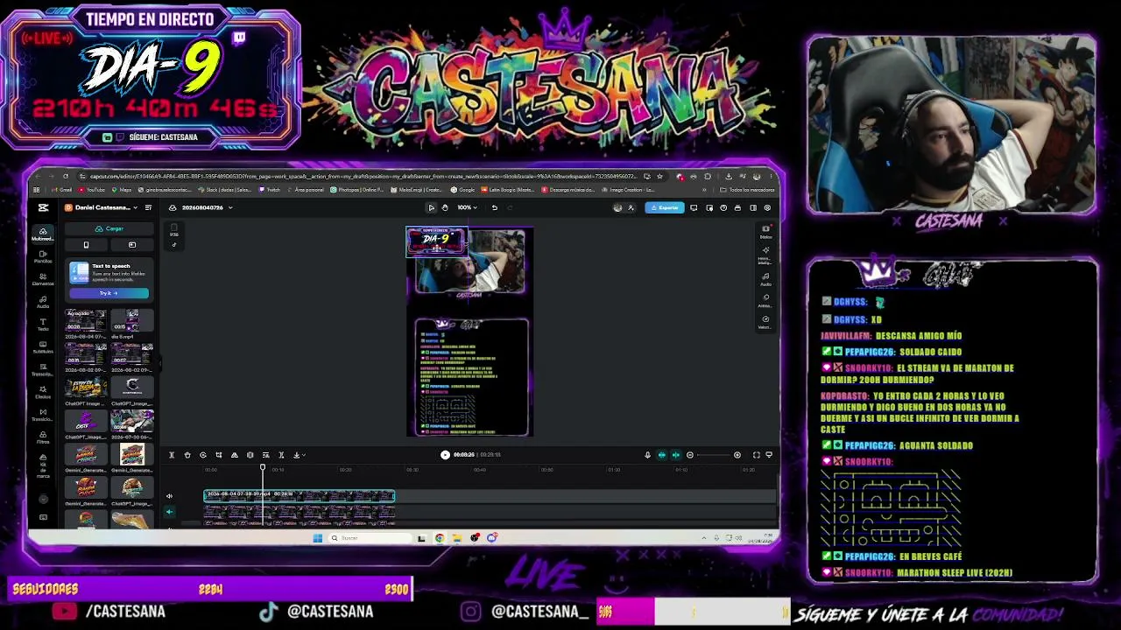
Task: Select the 2026-08-04 clip on timeline
Action: coord(300,496)
